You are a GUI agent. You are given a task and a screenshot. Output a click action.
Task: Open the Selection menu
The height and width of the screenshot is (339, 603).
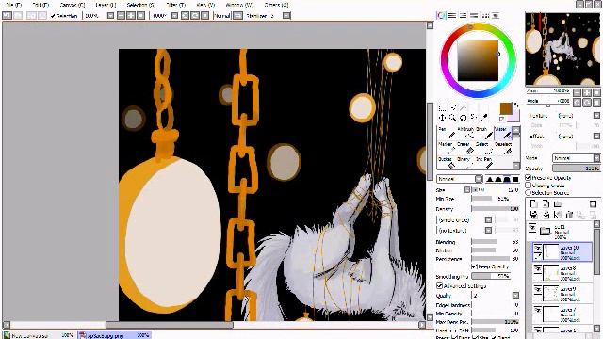click(x=141, y=5)
